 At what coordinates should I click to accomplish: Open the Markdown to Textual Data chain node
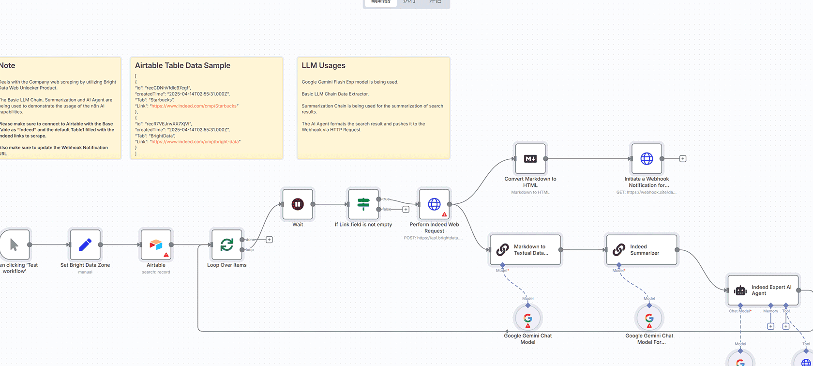(x=526, y=250)
